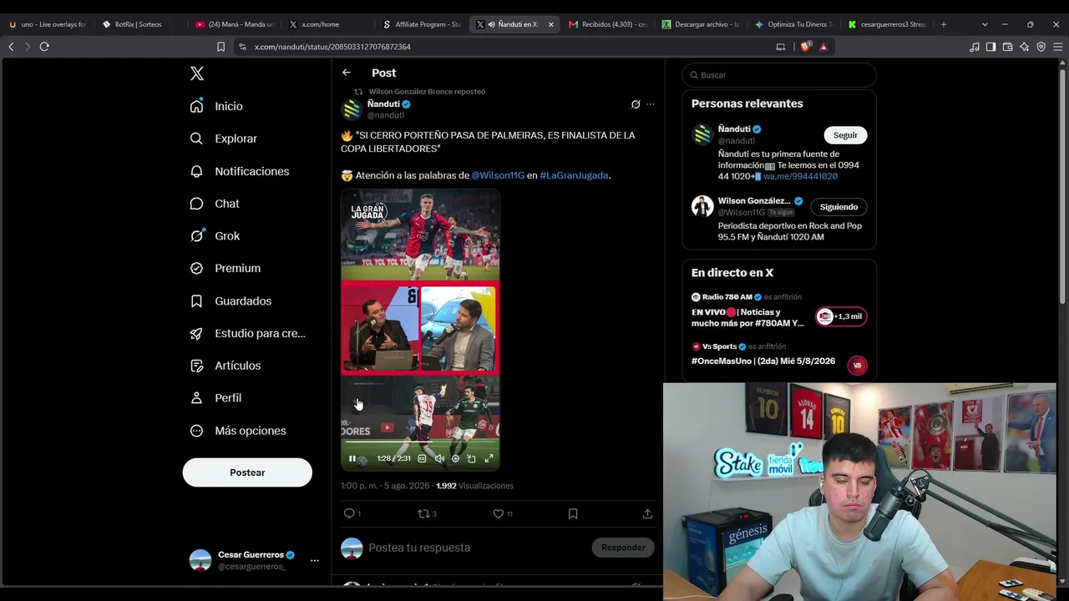This screenshot has width=1069, height=601.
Task: Click the Buscar search box
Action: (779, 75)
